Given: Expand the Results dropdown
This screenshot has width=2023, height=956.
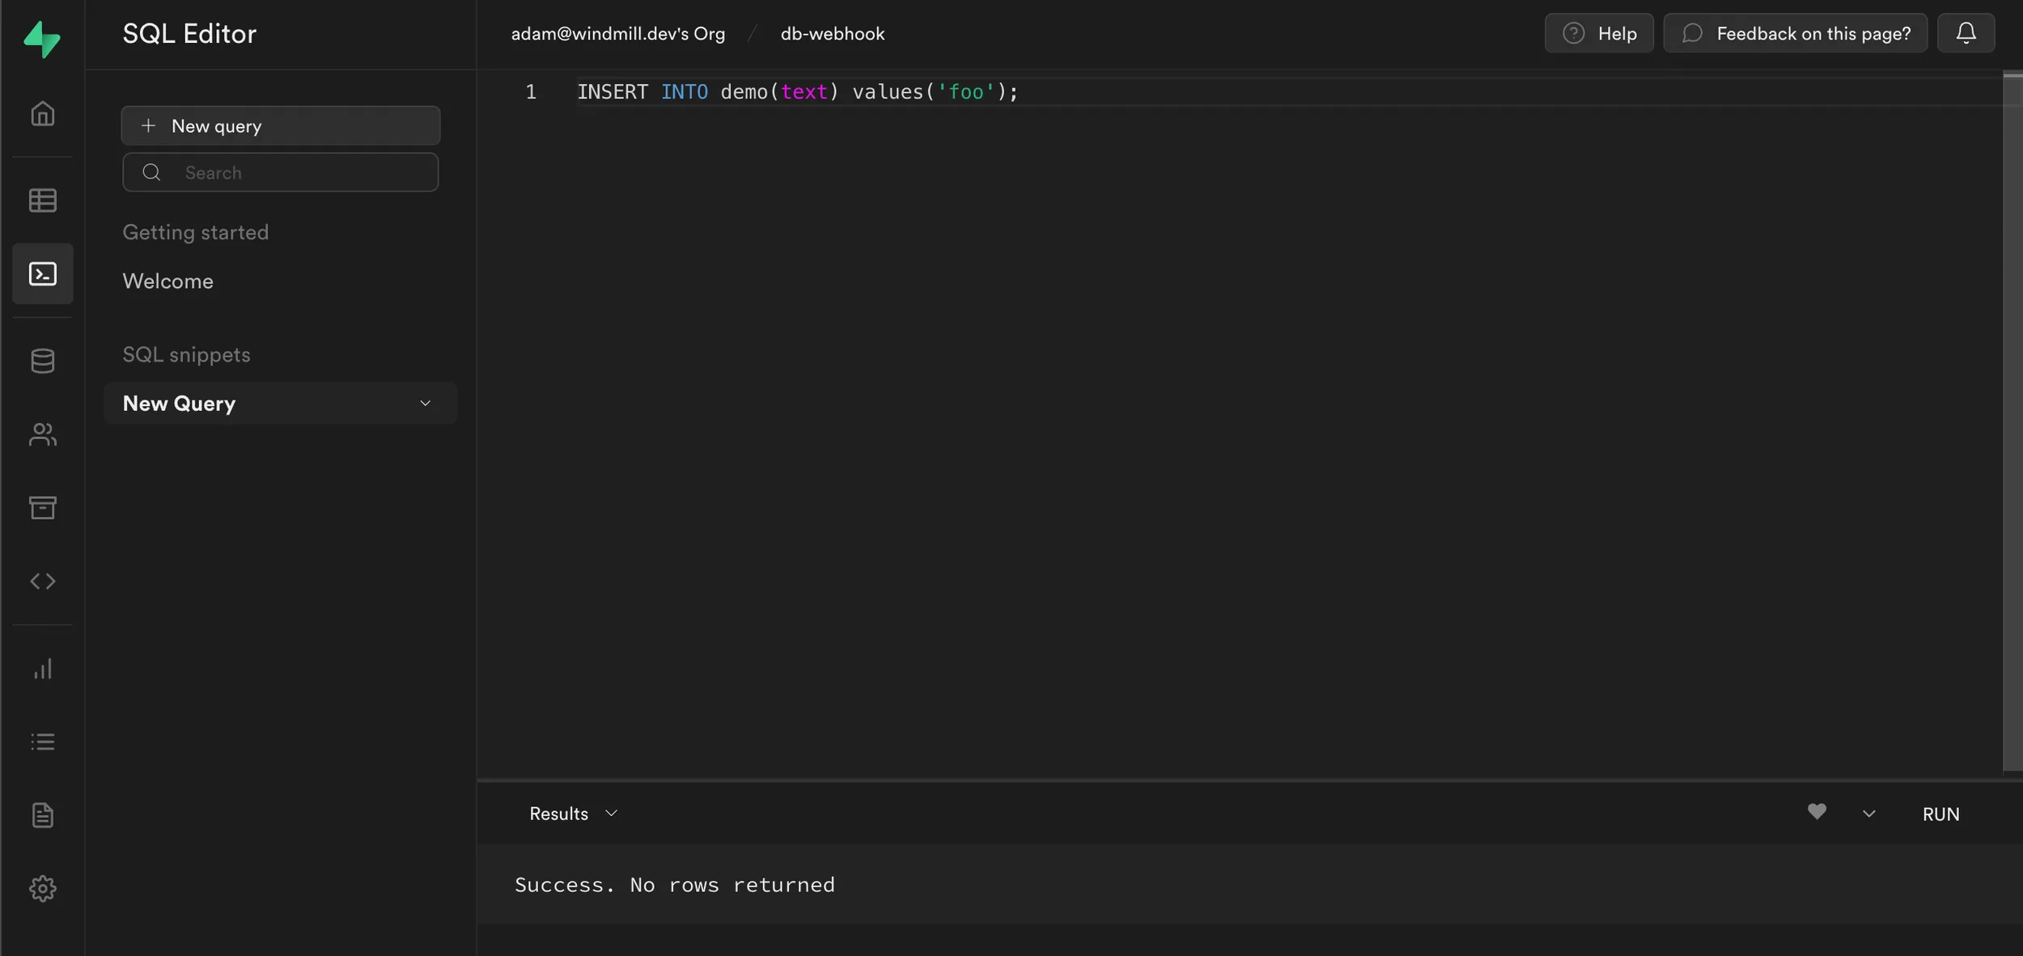Looking at the screenshot, I should coord(573,813).
